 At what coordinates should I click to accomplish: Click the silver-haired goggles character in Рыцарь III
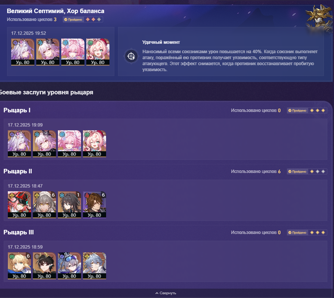(69, 266)
